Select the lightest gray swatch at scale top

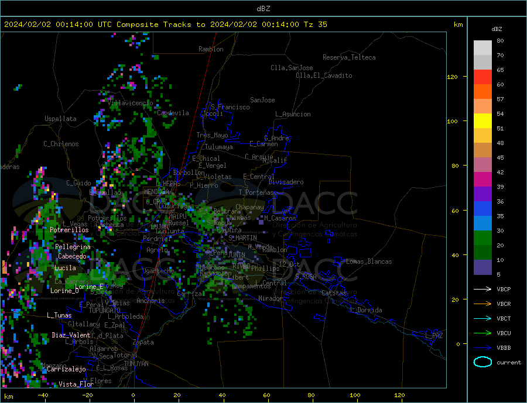(482, 48)
